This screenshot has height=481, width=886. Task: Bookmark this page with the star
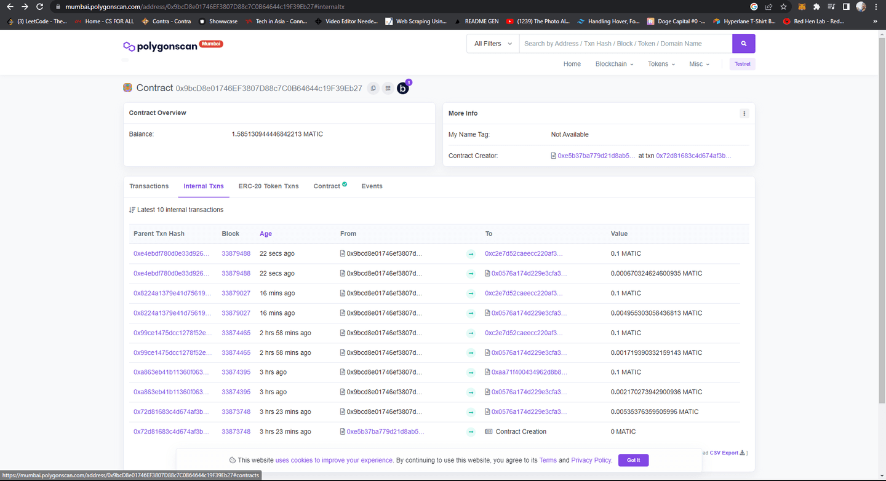[x=783, y=7]
